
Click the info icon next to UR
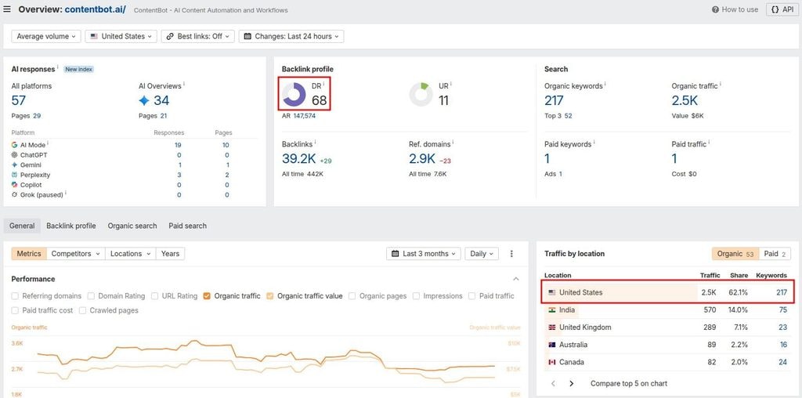click(451, 84)
